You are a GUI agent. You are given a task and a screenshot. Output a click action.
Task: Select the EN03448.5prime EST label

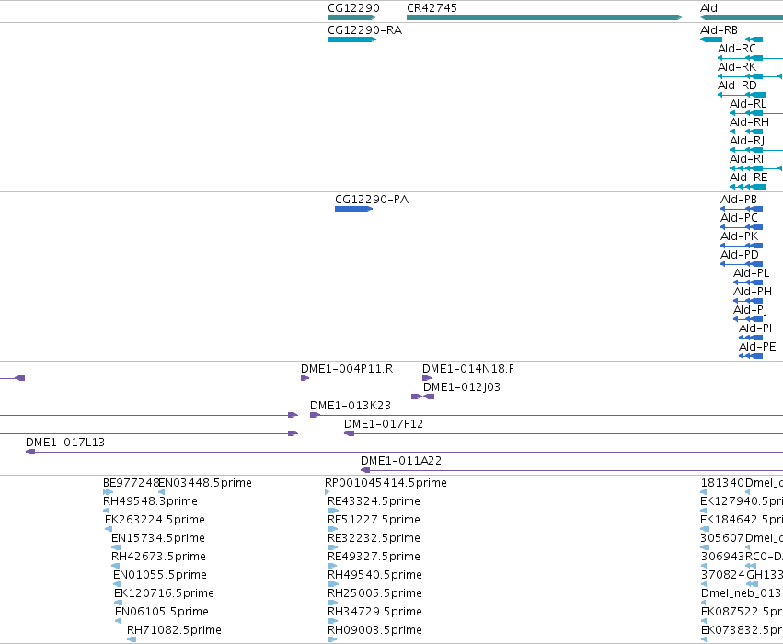[x=205, y=483]
